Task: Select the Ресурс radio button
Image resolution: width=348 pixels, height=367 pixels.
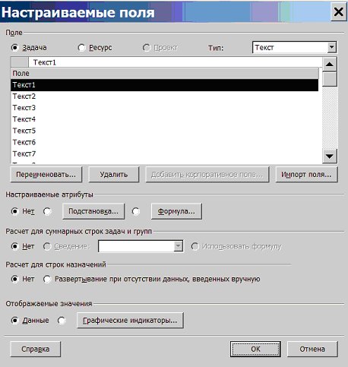Action: pos(81,48)
